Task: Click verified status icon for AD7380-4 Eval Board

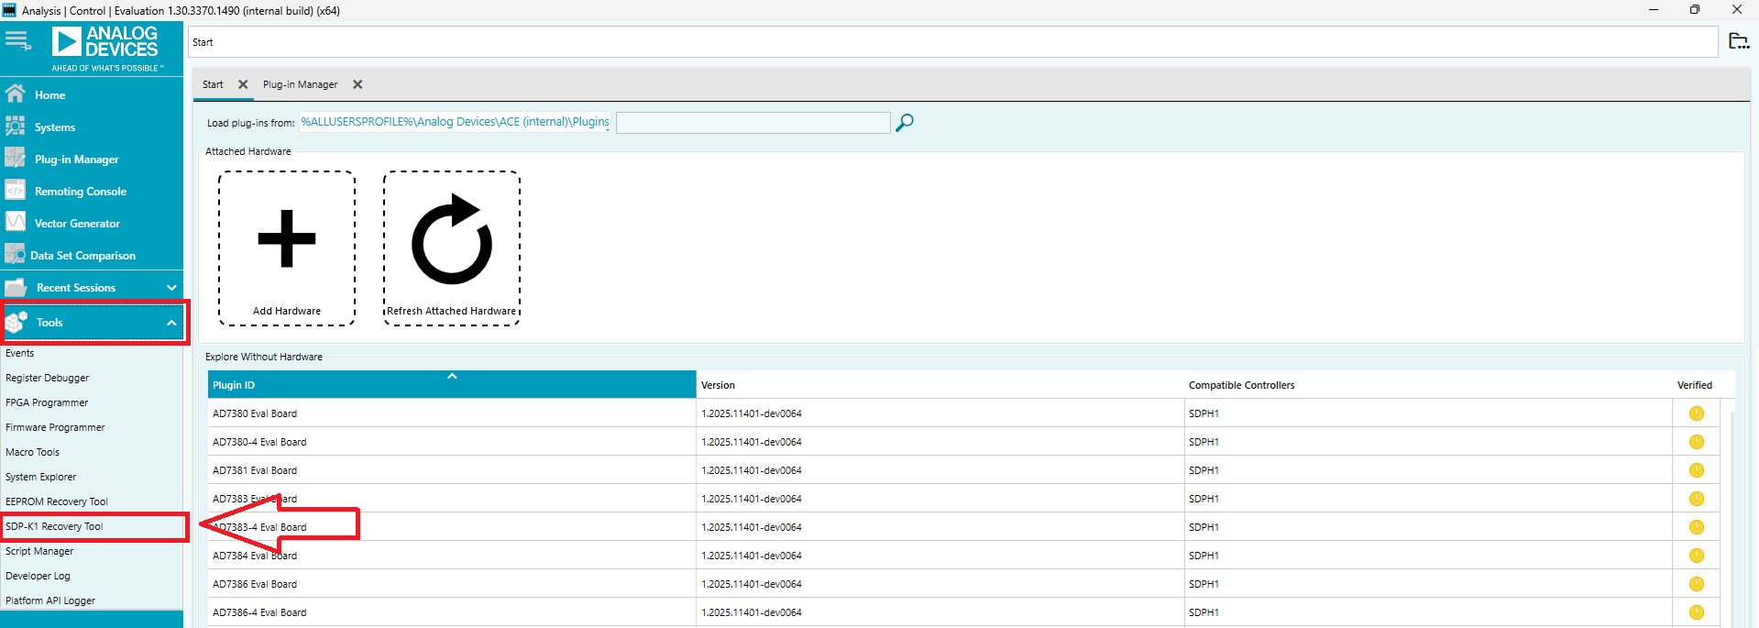Action: [x=1697, y=442]
